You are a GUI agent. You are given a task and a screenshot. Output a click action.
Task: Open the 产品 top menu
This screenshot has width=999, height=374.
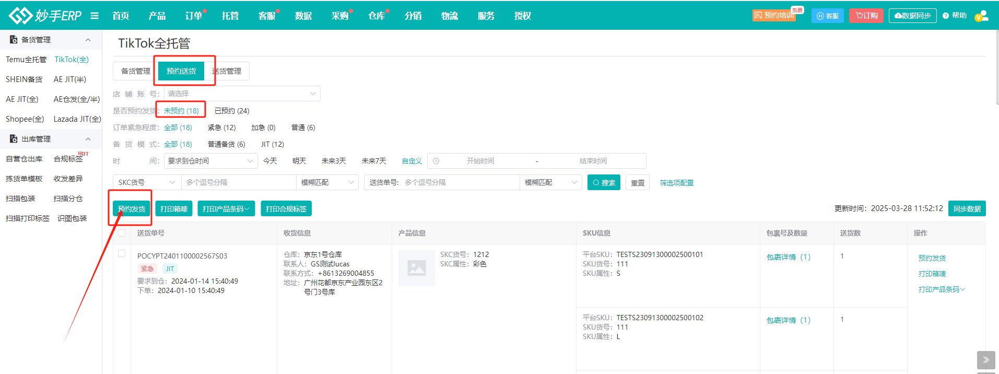pos(157,16)
